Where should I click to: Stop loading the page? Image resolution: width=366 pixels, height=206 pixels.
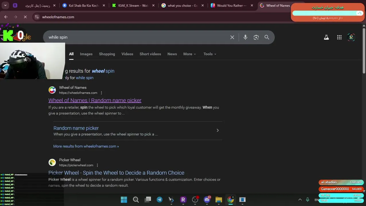tap(25, 17)
